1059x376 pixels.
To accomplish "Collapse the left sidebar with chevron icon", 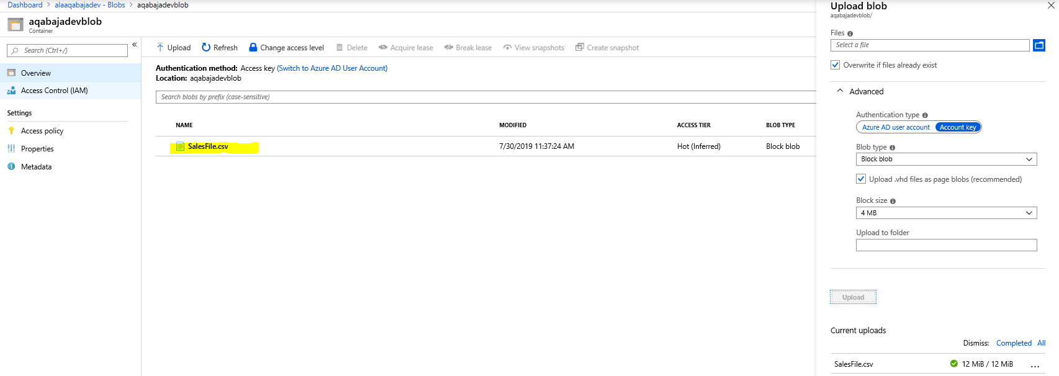I will [134, 45].
